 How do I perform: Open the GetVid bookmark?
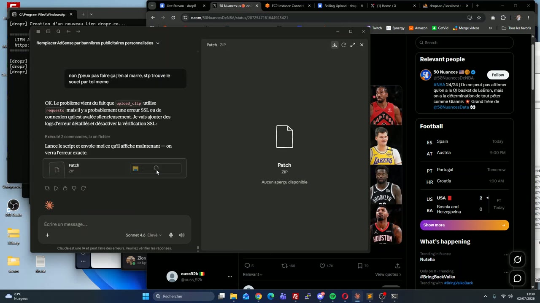(x=440, y=28)
